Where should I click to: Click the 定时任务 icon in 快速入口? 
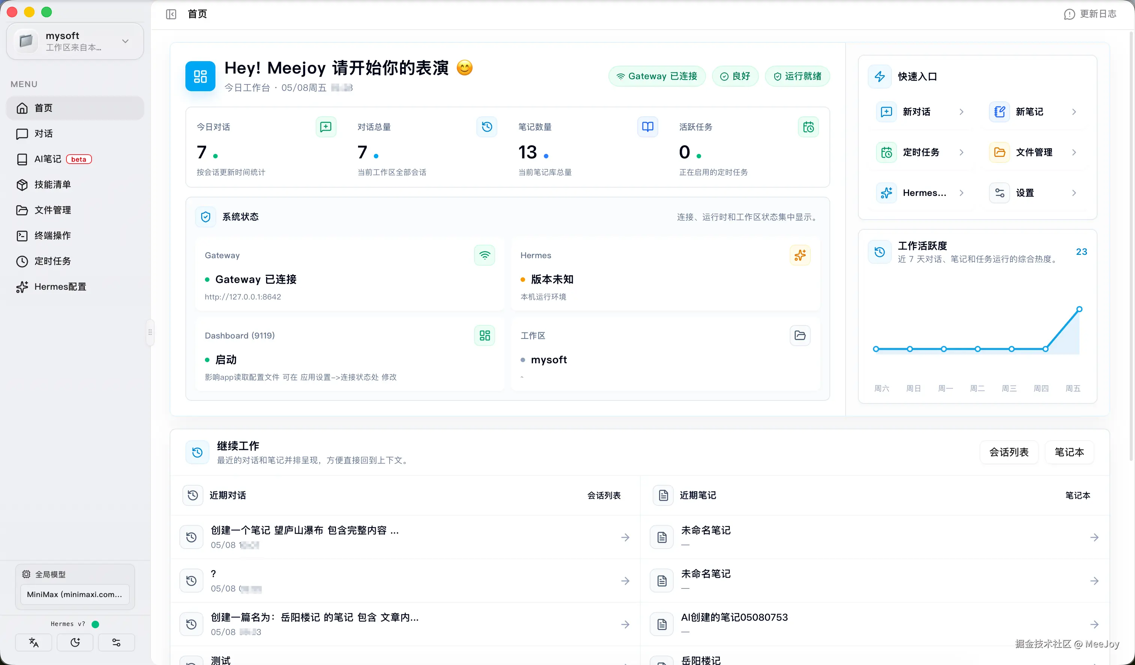pyautogui.click(x=886, y=152)
